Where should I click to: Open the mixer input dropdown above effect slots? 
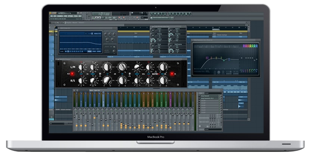[213, 93]
